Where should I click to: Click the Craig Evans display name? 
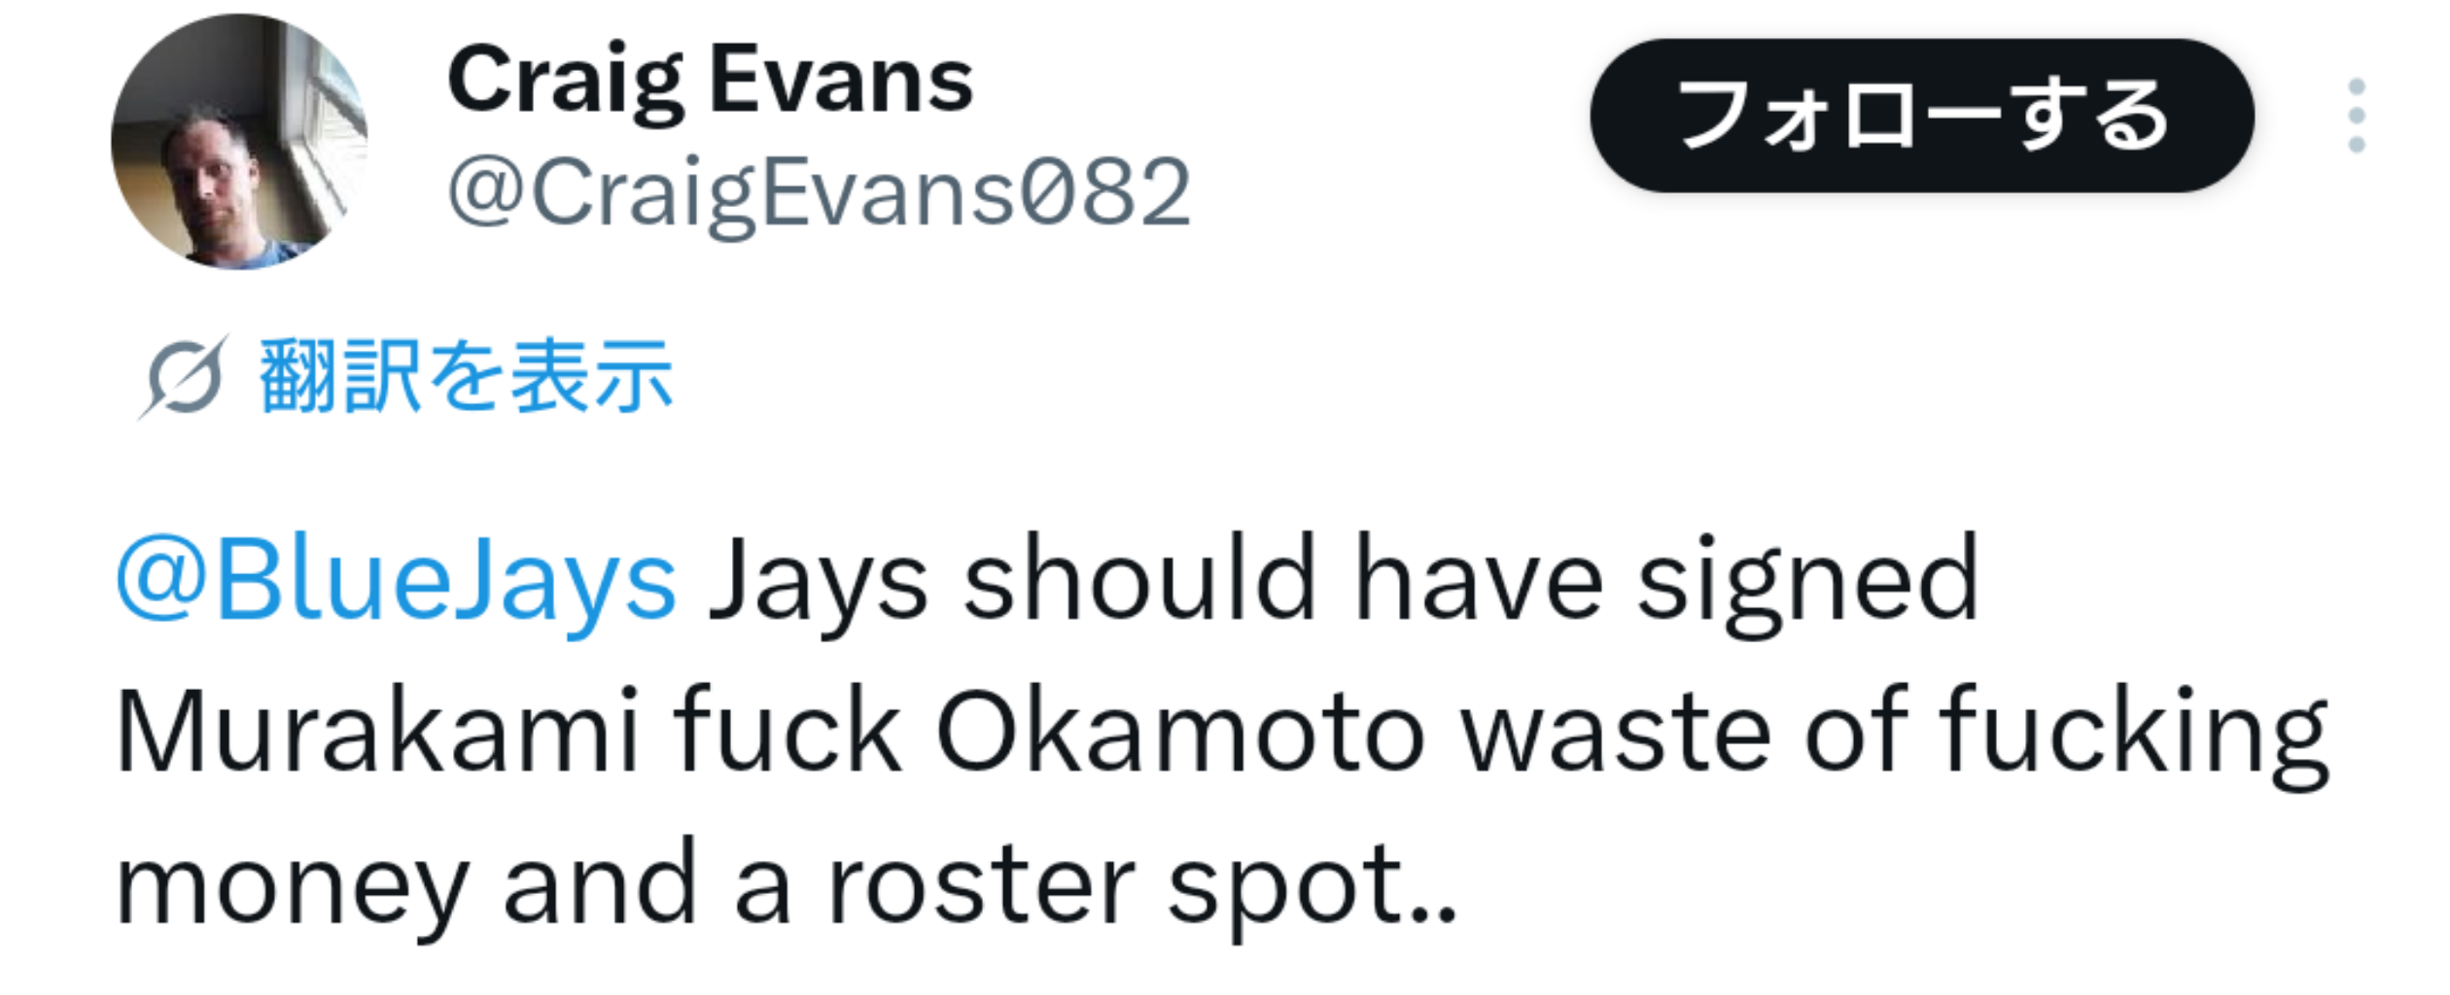click(710, 82)
